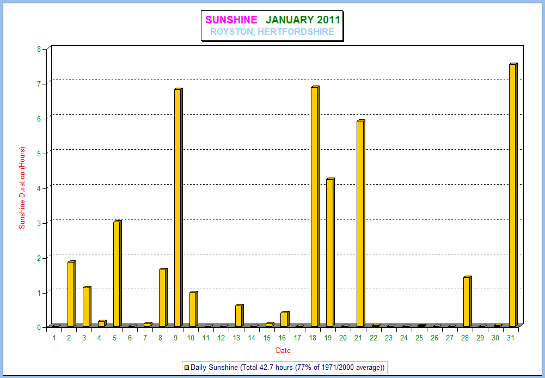
Task: Click the x-axis date label 20
Action: [x=343, y=338]
